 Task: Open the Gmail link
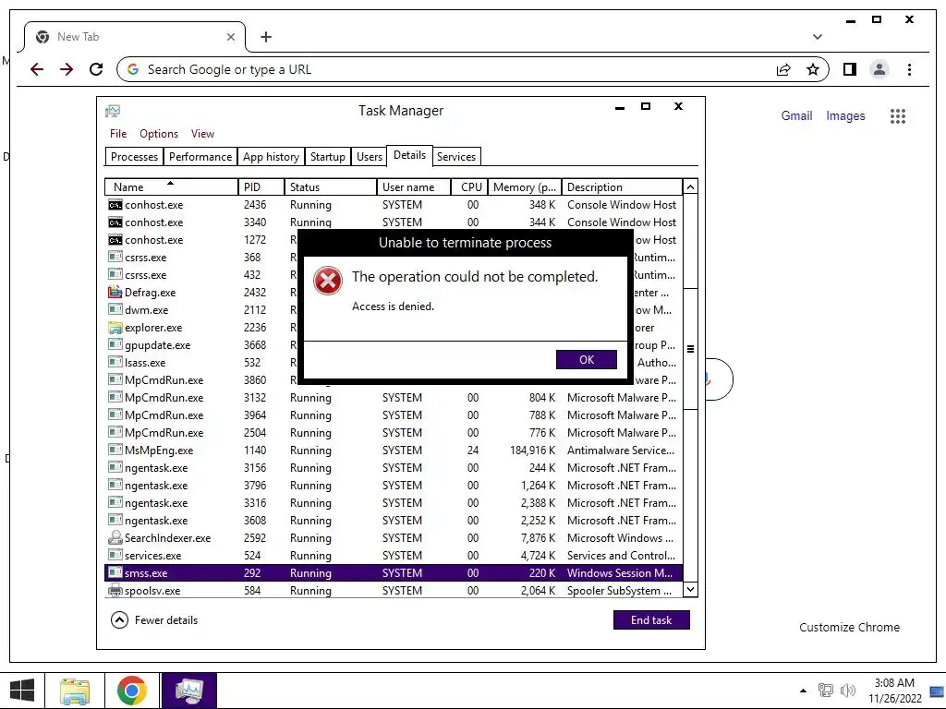[x=796, y=115]
